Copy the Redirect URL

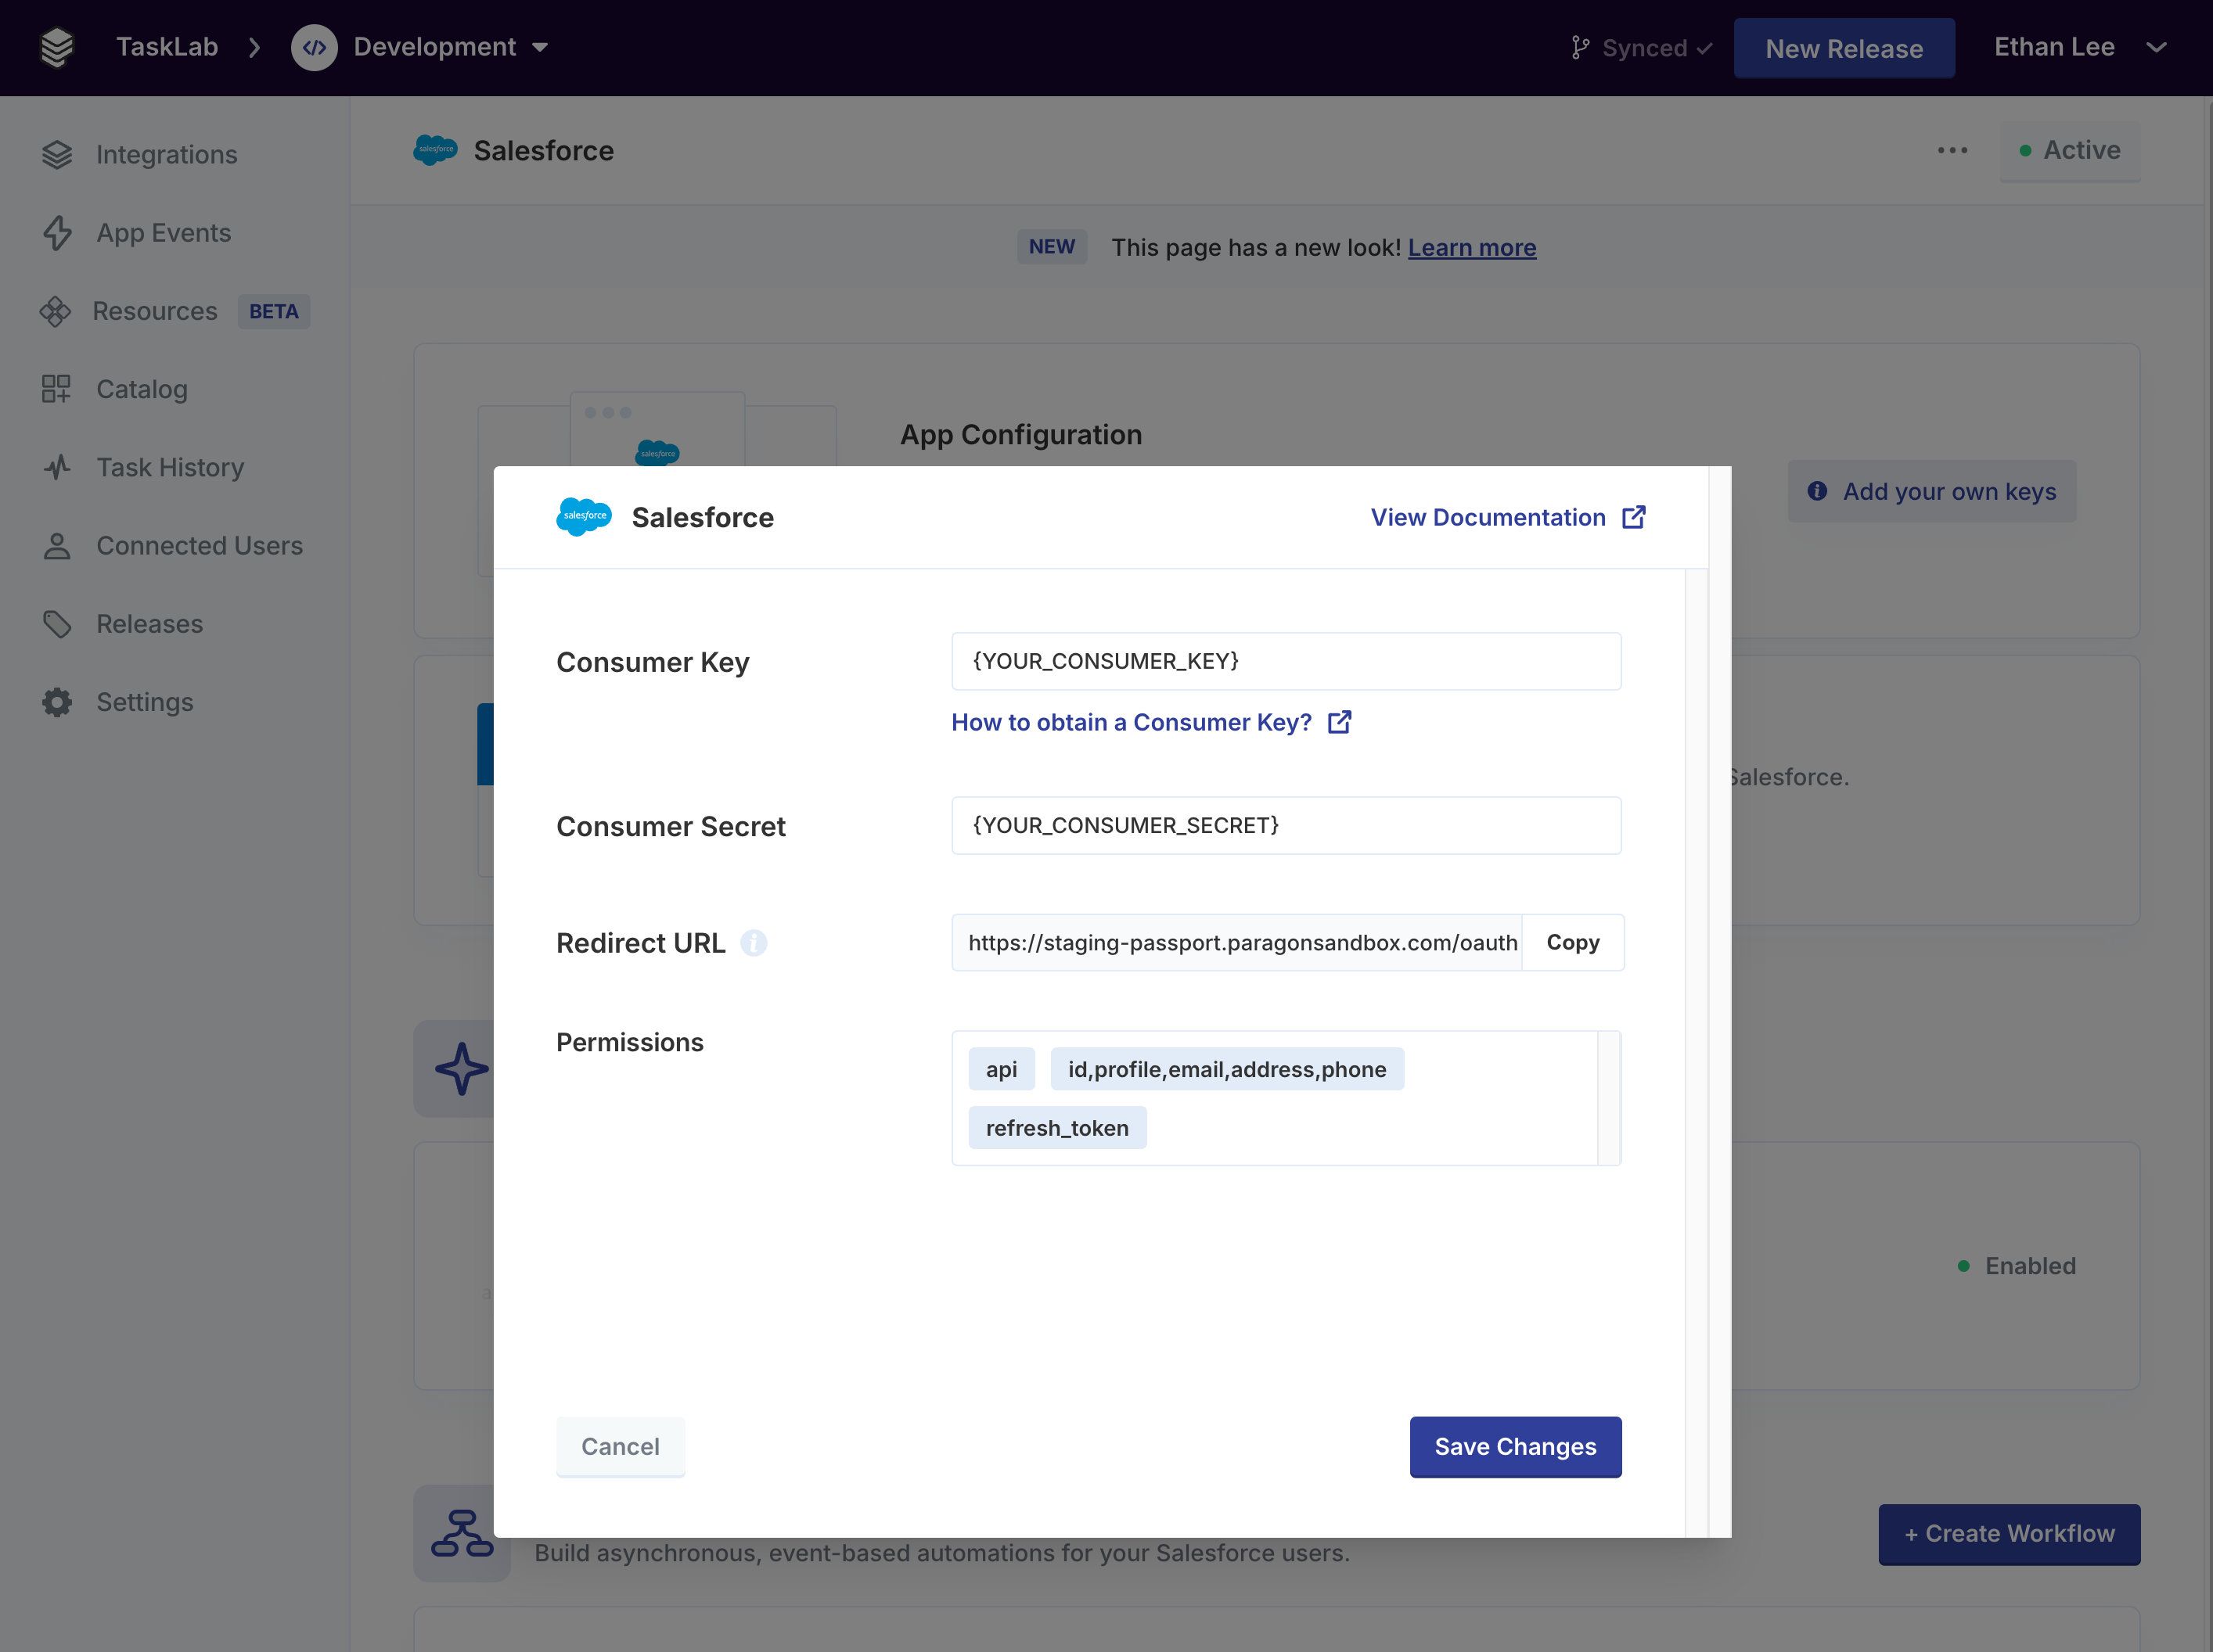pyautogui.click(x=1573, y=943)
